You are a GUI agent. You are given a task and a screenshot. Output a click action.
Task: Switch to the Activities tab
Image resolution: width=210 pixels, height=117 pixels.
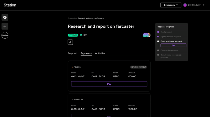tap(100, 53)
